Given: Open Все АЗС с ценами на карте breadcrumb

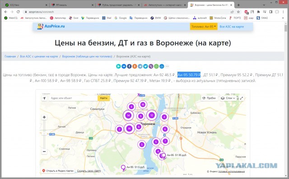Looking at the screenshot, I should [x=39, y=56].
